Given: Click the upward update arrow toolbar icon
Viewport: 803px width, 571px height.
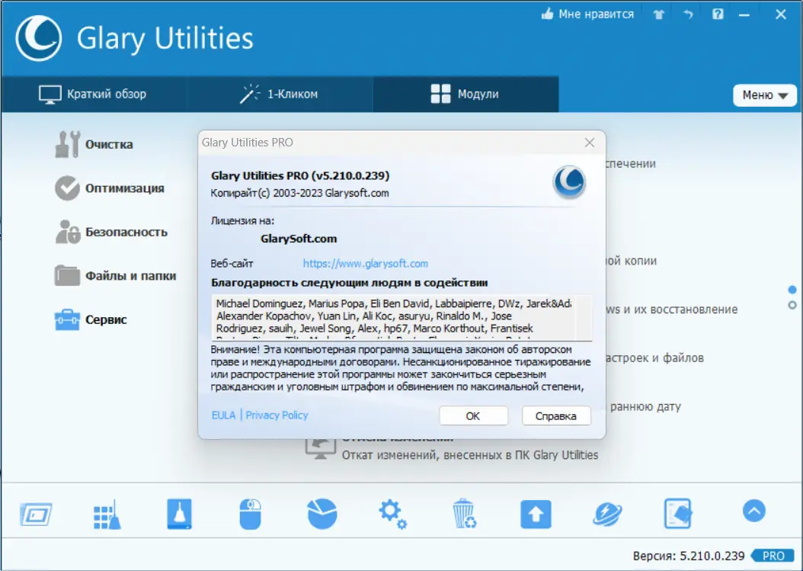Looking at the screenshot, I should click(536, 514).
